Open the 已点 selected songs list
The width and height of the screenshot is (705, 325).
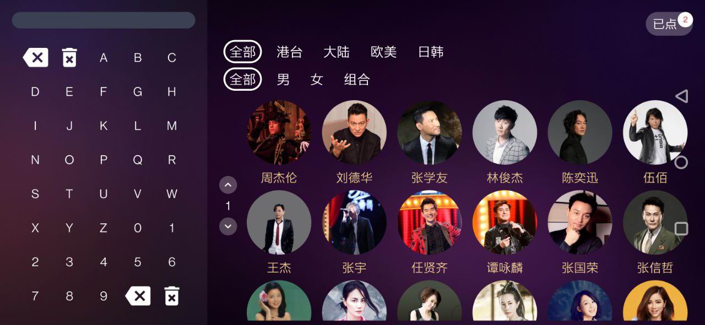click(669, 24)
